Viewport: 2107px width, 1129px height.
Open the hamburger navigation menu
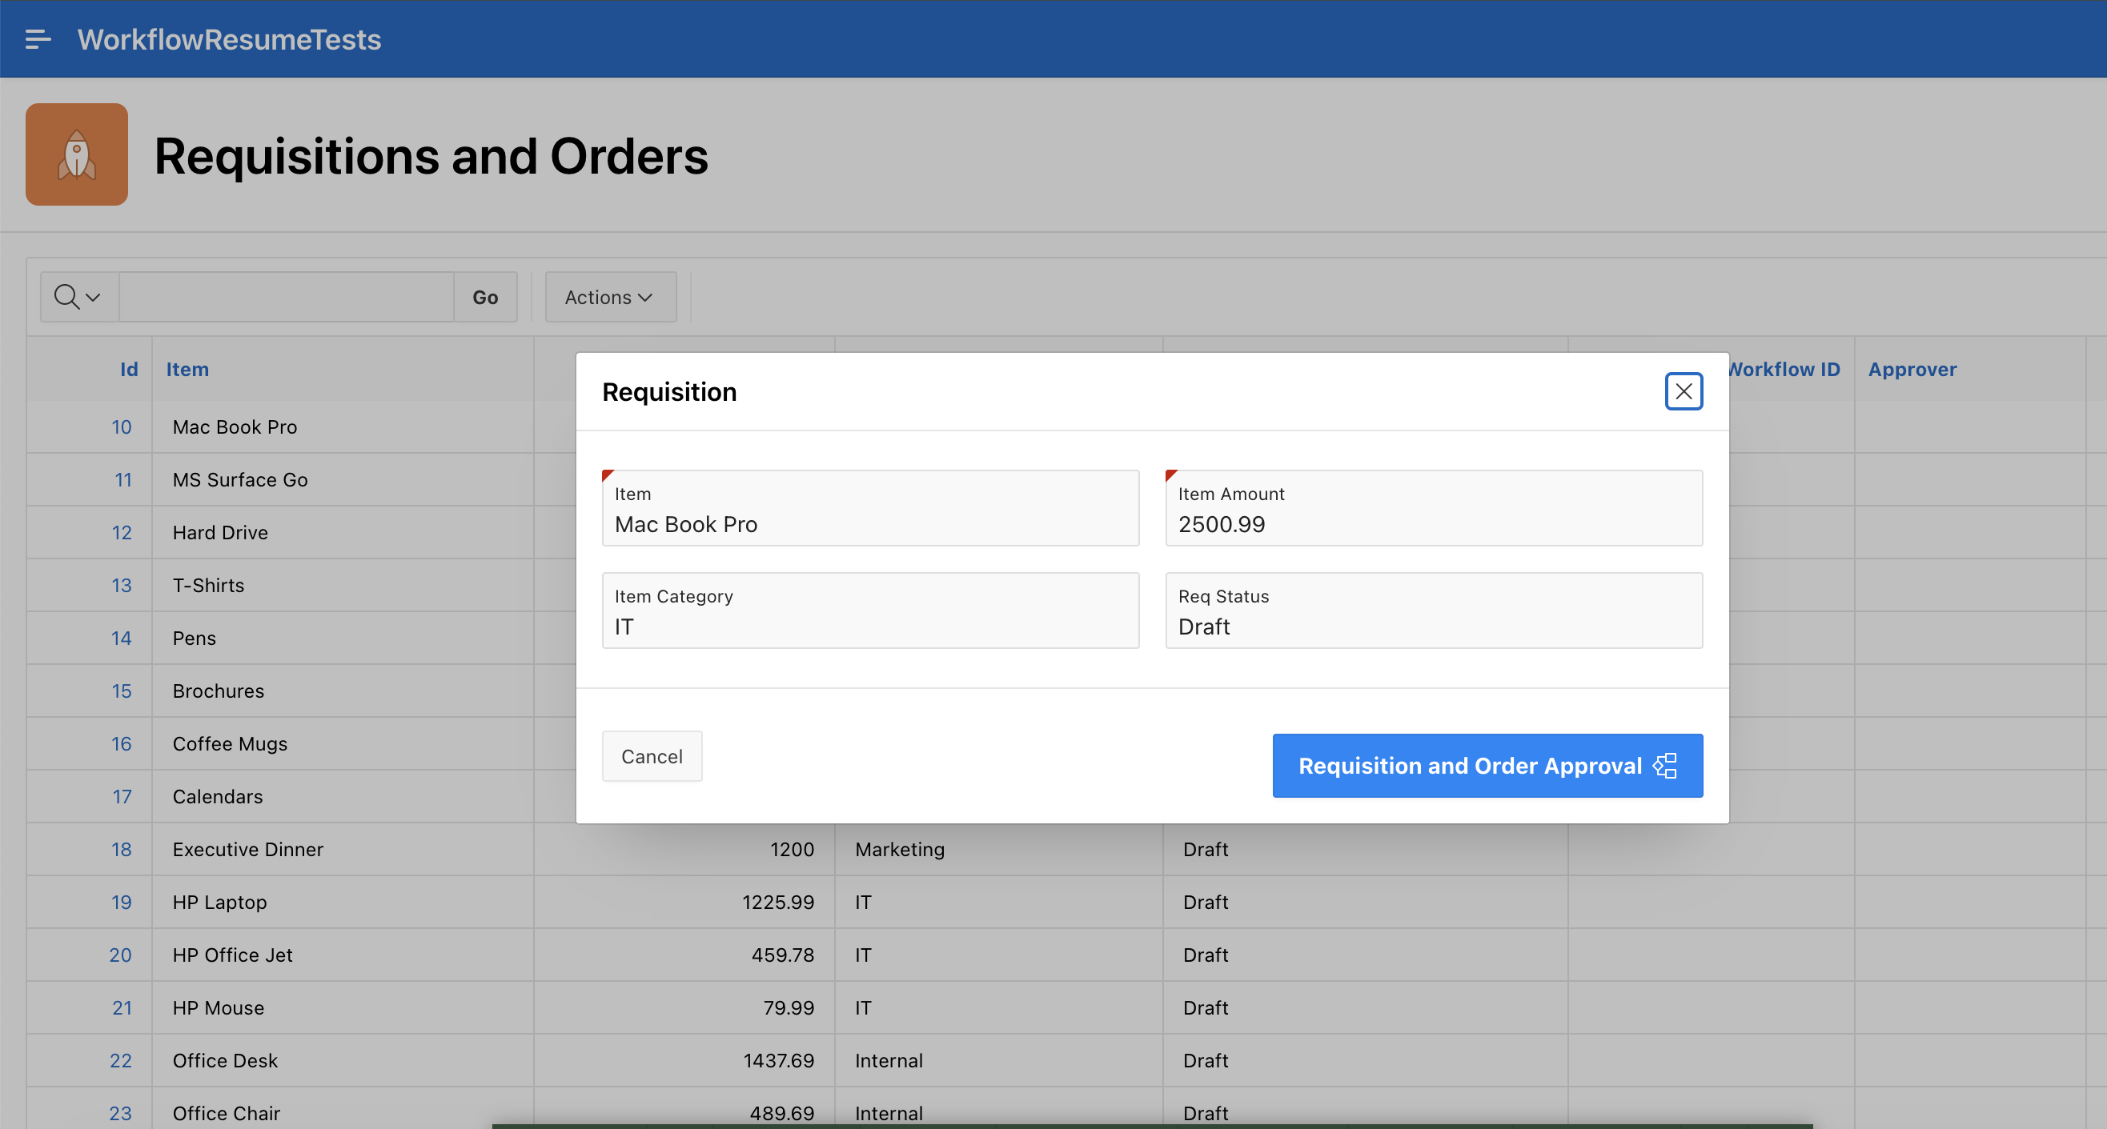[x=38, y=39]
